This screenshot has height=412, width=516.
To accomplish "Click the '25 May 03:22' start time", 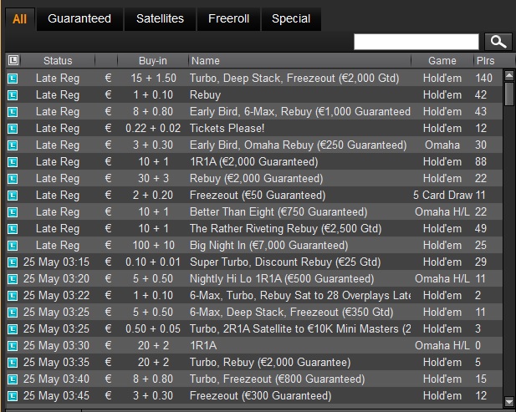I will coord(56,295).
